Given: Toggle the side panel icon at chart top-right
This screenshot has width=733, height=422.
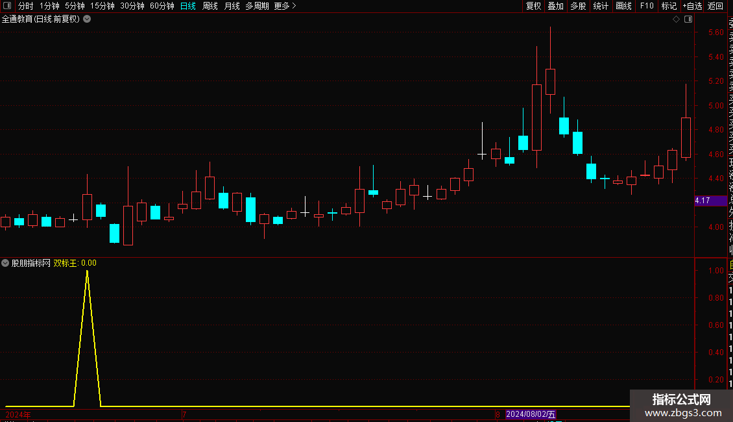Looking at the screenshot, I should [x=688, y=19].
